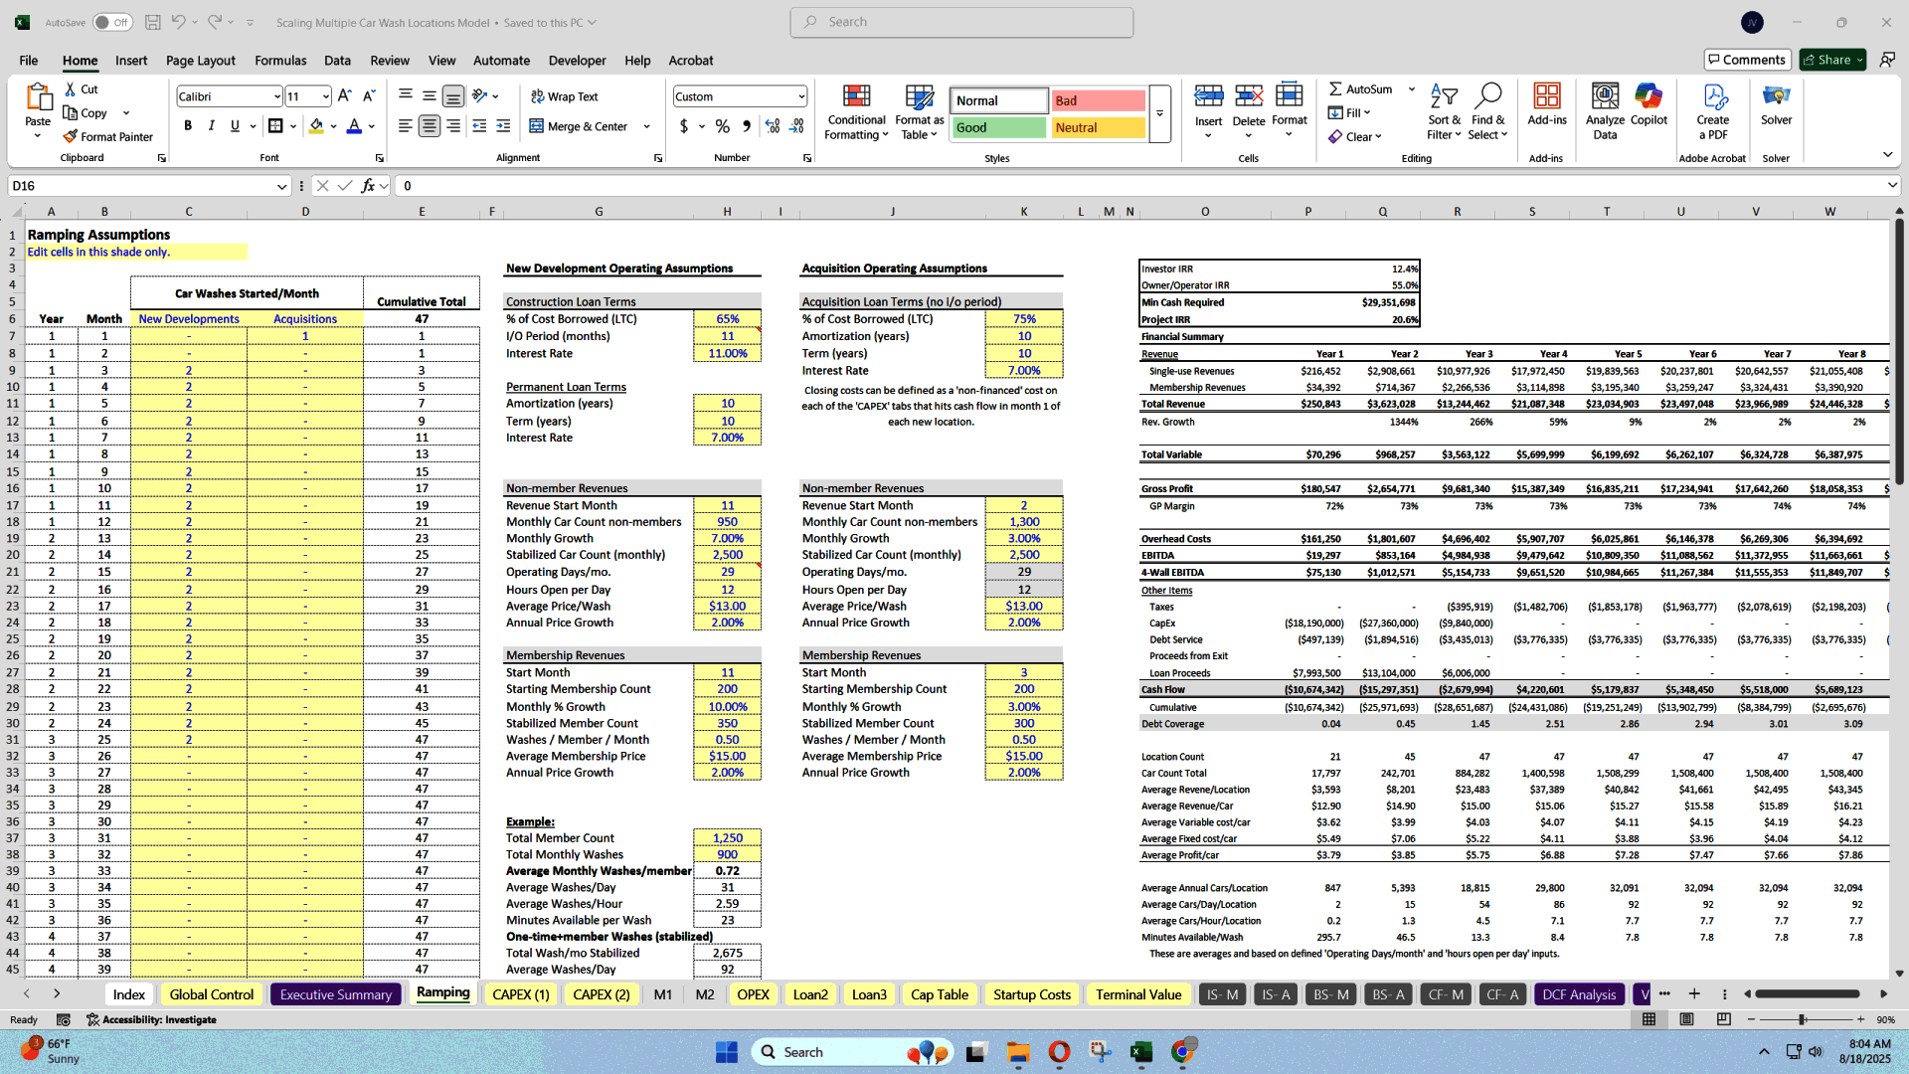The height and width of the screenshot is (1074, 1909).
Task: Select the Neutral cell style
Action: (x=1098, y=127)
